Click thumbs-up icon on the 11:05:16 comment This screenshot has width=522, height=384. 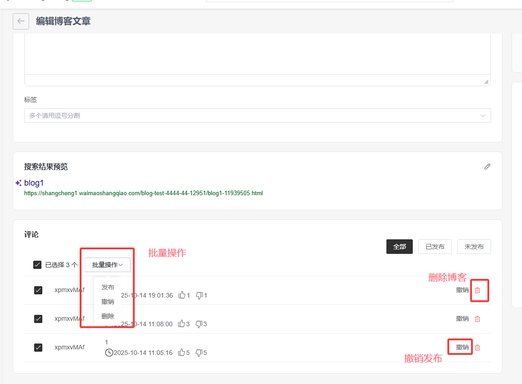[182, 352]
